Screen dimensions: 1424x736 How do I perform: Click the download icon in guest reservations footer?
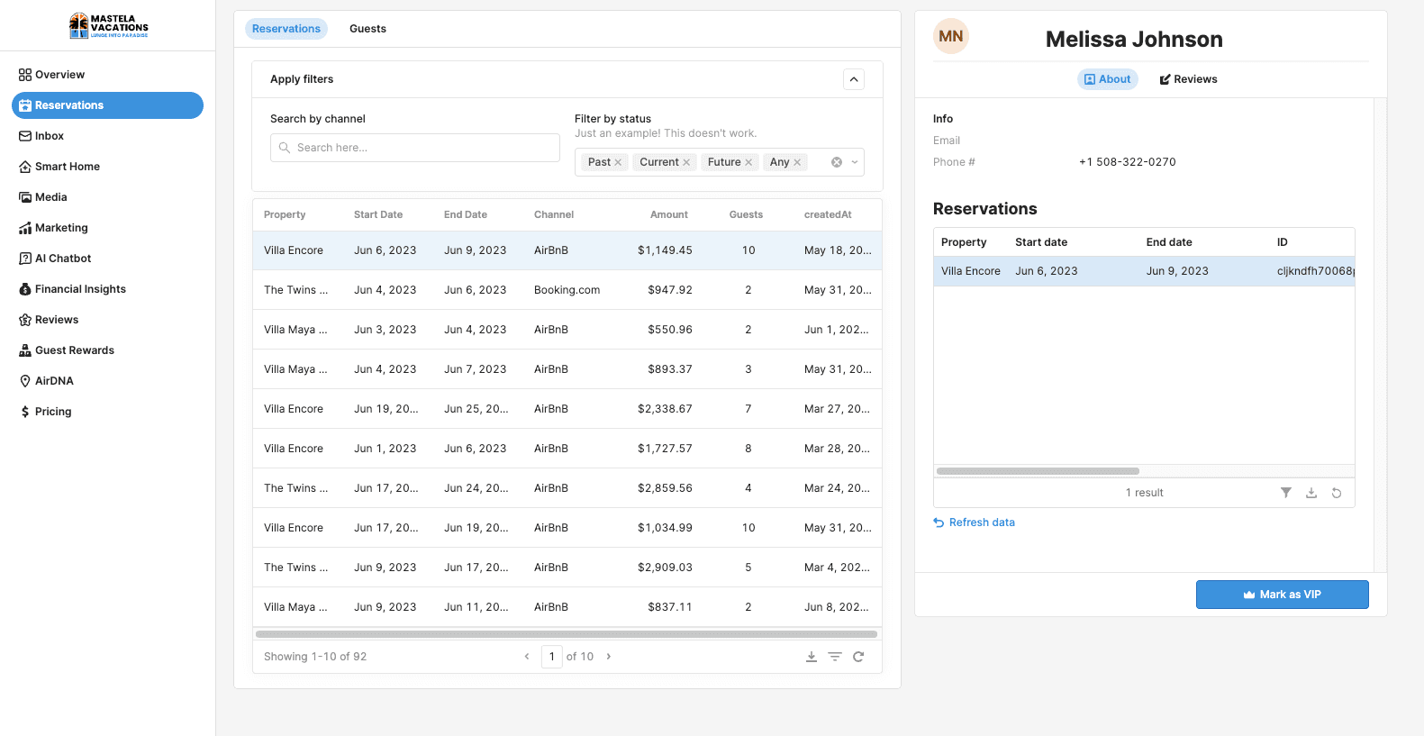pyautogui.click(x=1311, y=493)
